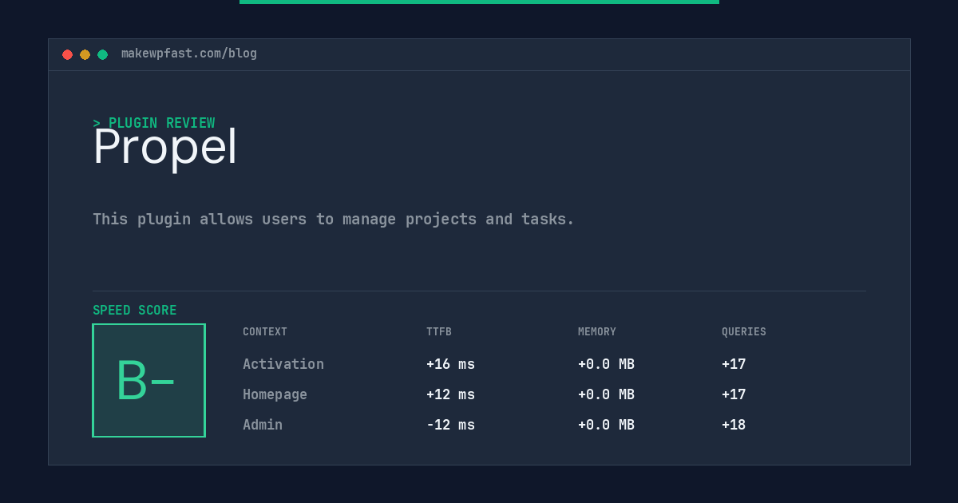Screen dimensions: 958x503
Task: Click the Homepage queries value +17
Action: pos(734,394)
